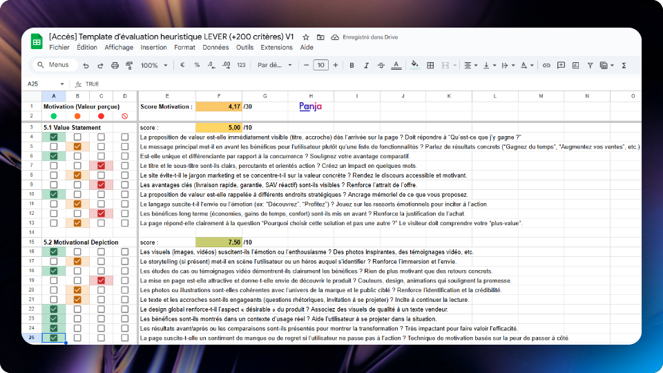Screen dimensions: 663x373
Task: Open the Format menu
Action: (185, 48)
